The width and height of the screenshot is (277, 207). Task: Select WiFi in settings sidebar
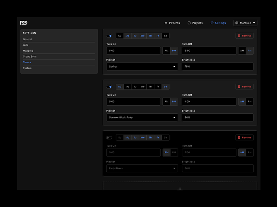(59, 45)
